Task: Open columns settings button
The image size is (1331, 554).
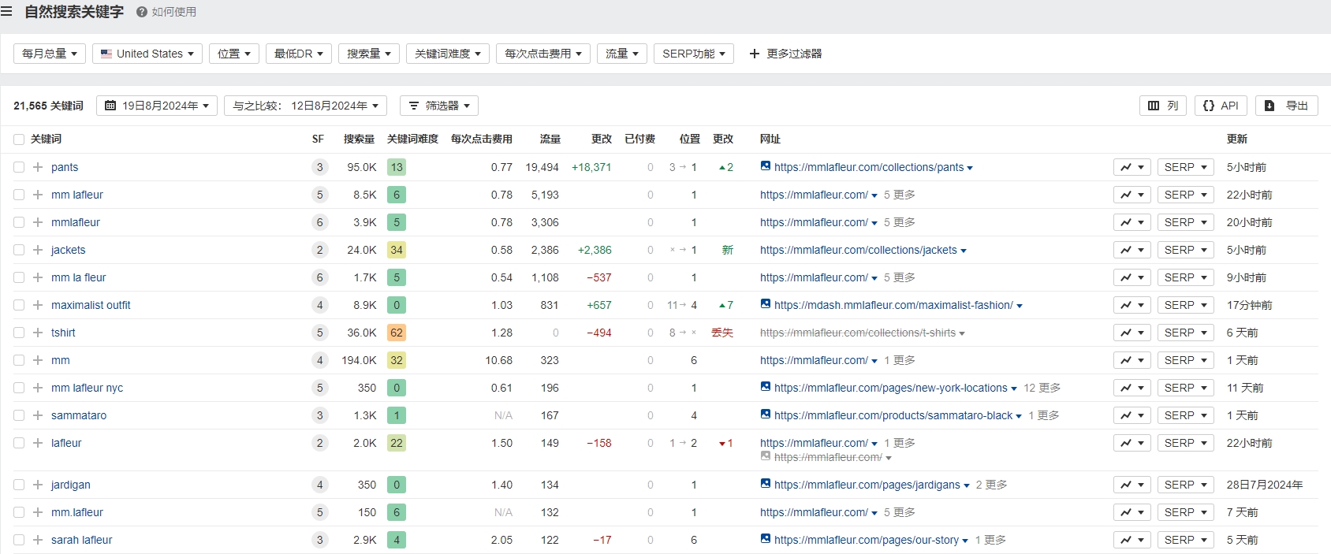Action: [x=1163, y=106]
